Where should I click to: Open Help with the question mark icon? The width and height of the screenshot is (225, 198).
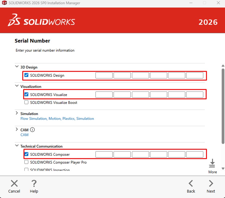click(34, 183)
